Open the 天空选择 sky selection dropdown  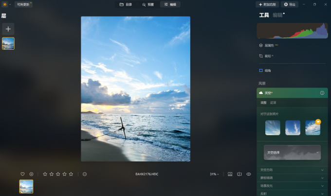(292, 152)
